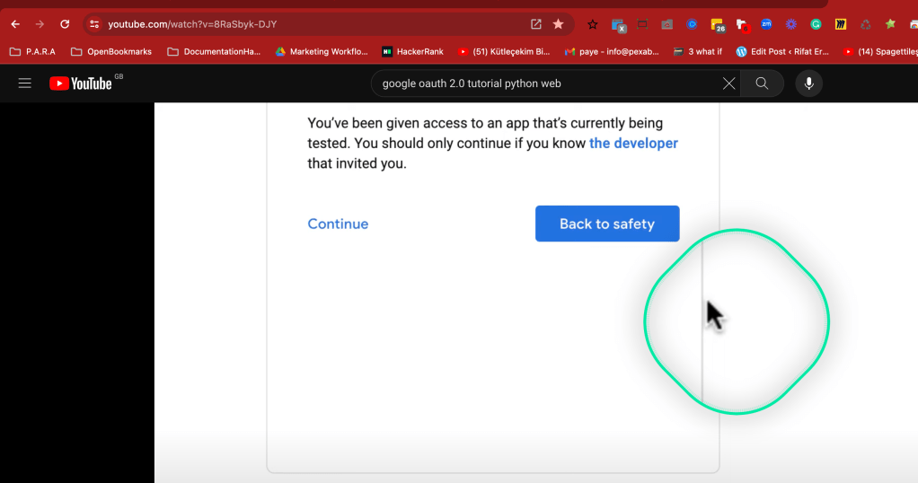Open the HackerRank bookmark
The image size is (918, 483).
[x=413, y=51]
